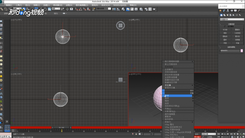
Task: Click the 平面 plane button
Action: point(237,43)
